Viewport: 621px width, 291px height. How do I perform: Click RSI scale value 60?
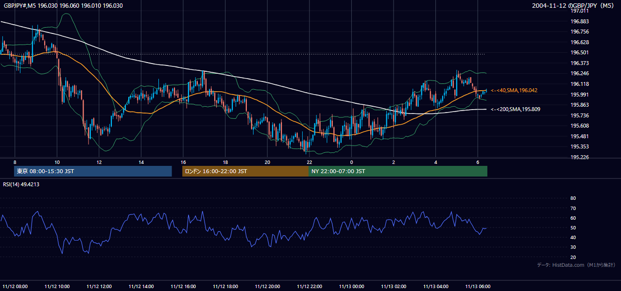pos(573,218)
